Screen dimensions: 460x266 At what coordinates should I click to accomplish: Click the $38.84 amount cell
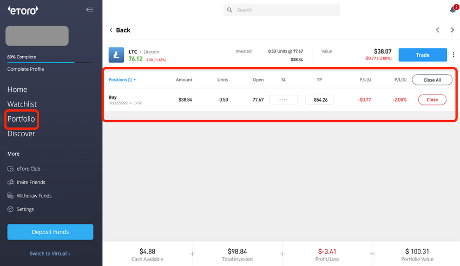(x=186, y=99)
